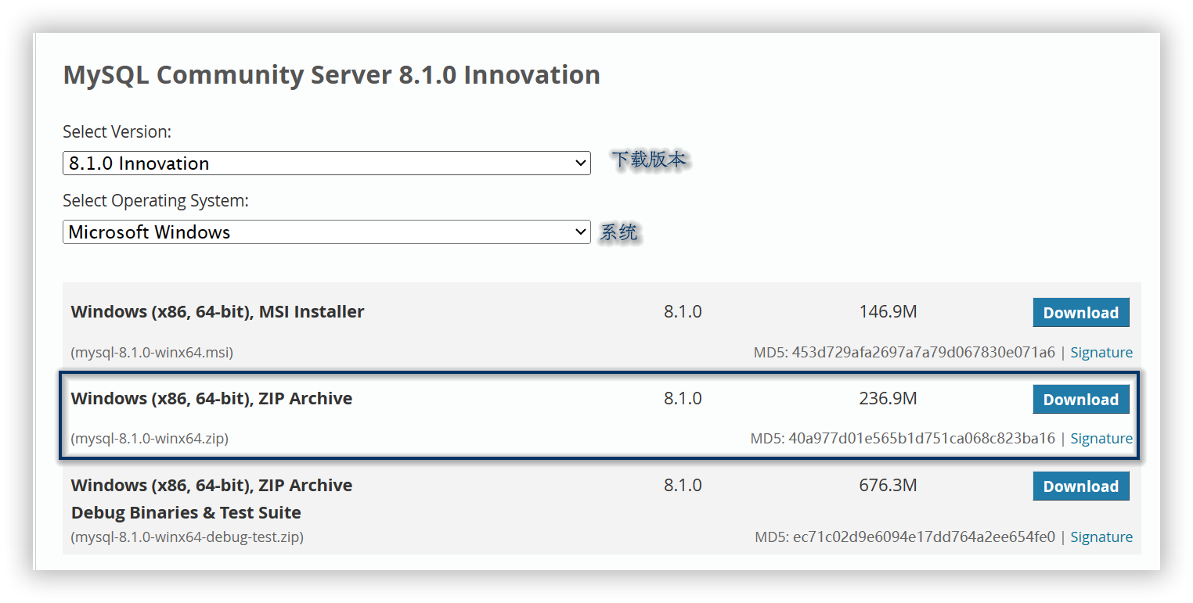1193x603 pixels.
Task: Click the MySQL Community Server 8.1.0 Innovation heading
Action: click(x=332, y=75)
